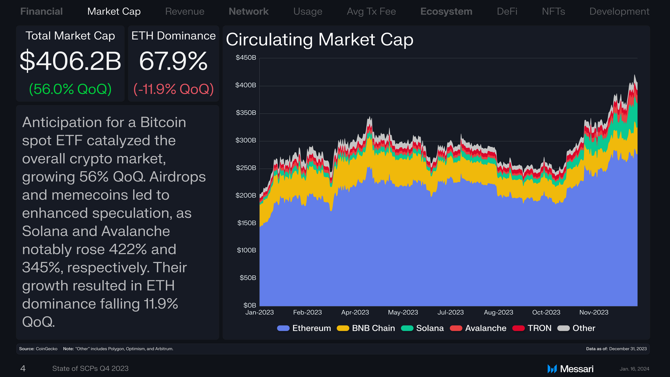Click the $350B y-axis label
670x377 pixels.
246,113
